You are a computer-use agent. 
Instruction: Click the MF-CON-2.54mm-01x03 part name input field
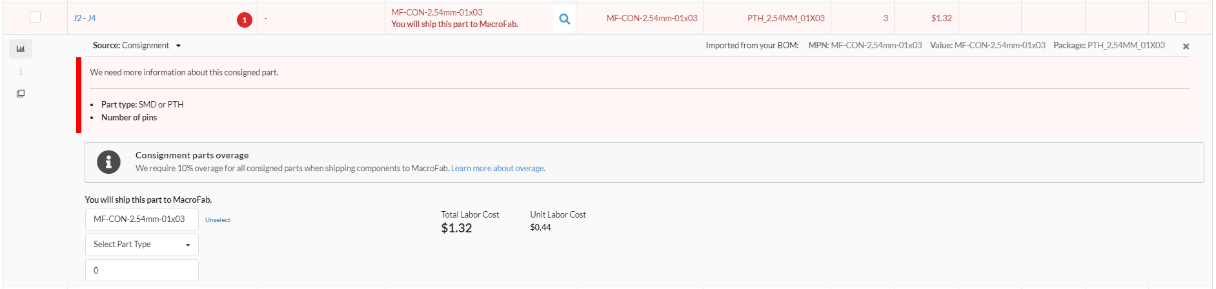click(x=142, y=219)
